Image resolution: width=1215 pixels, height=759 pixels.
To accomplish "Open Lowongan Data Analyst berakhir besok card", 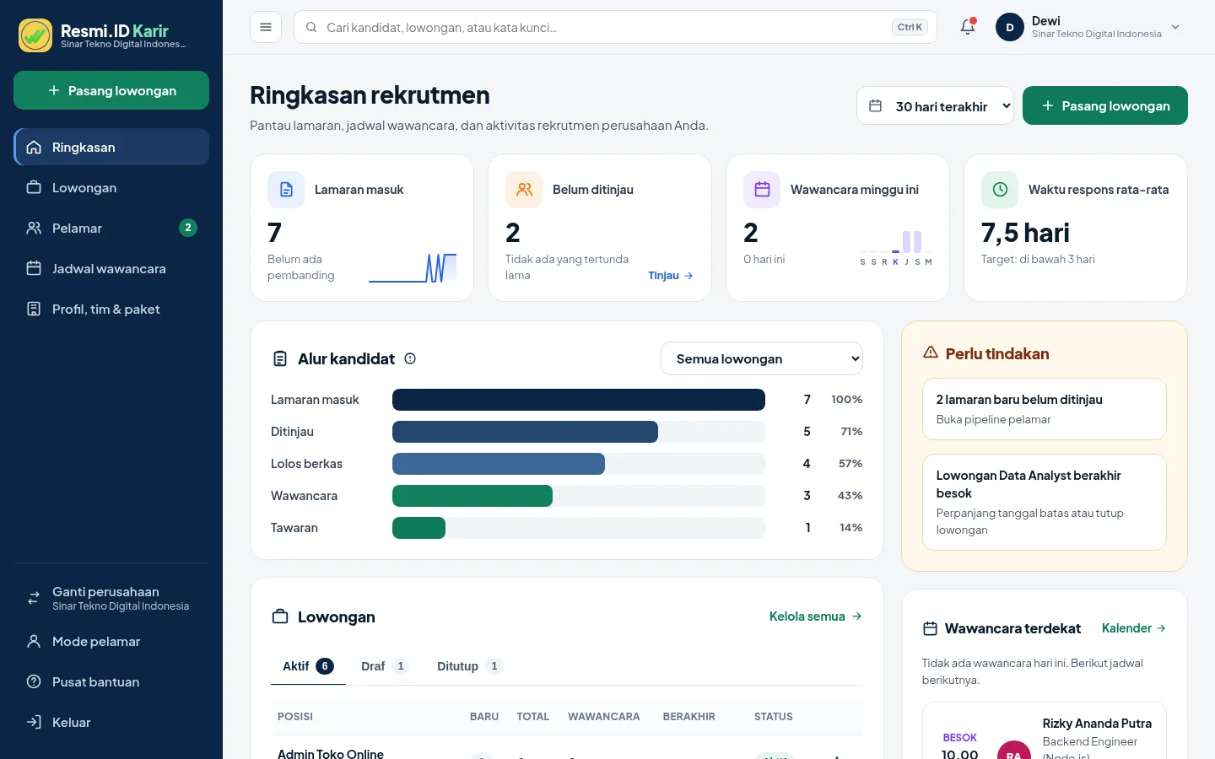I will 1045,502.
